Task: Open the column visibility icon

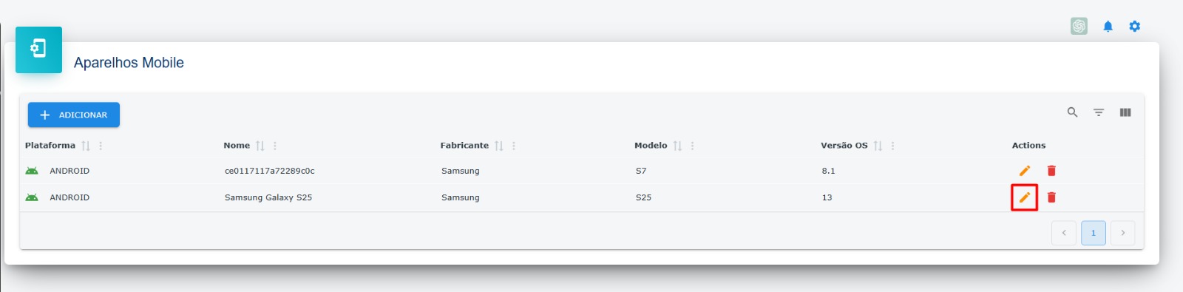Action: [1125, 112]
